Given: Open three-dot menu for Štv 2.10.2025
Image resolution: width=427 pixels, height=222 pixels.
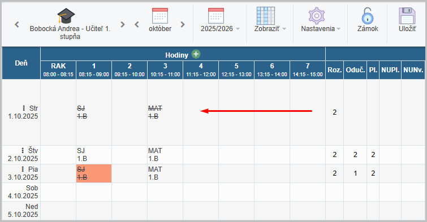Looking at the screenshot, I should 23,150.
